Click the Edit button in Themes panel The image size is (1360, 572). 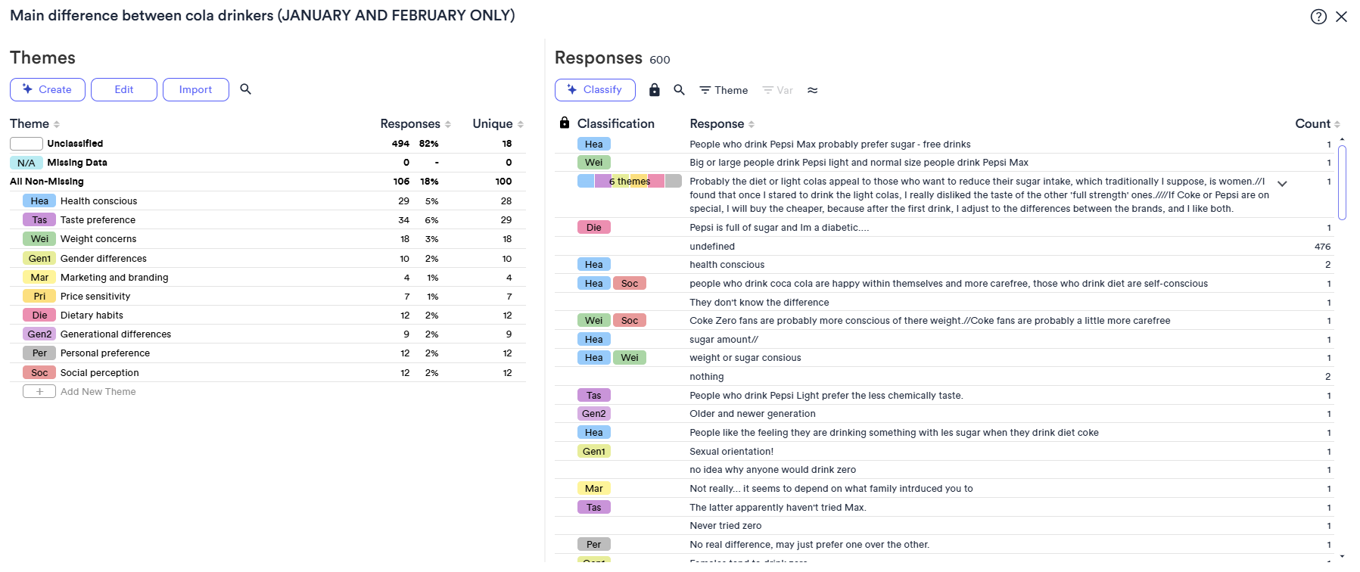coord(123,89)
